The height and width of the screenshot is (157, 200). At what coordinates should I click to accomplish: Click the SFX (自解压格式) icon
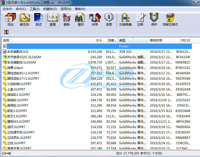[x=170, y=17]
